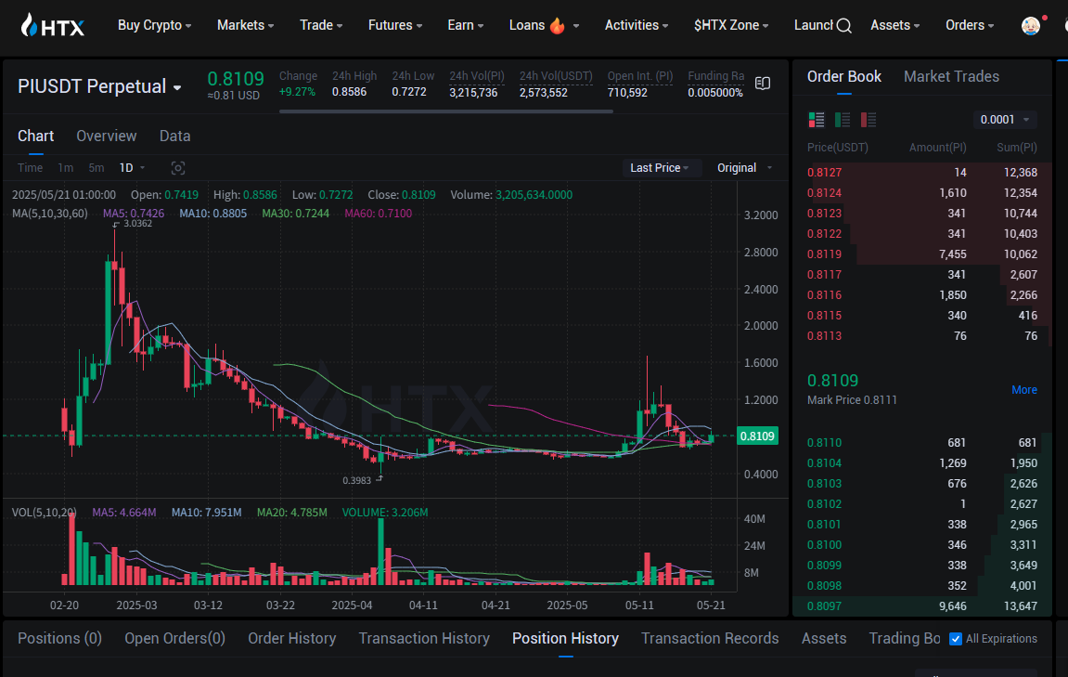Show both bids and asks order book view

point(816,120)
